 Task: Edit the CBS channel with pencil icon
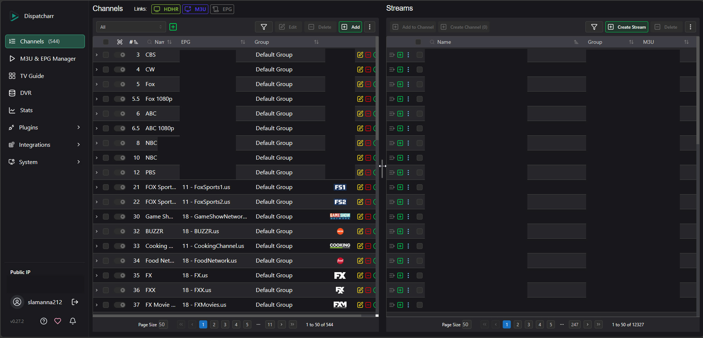tap(360, 55)
